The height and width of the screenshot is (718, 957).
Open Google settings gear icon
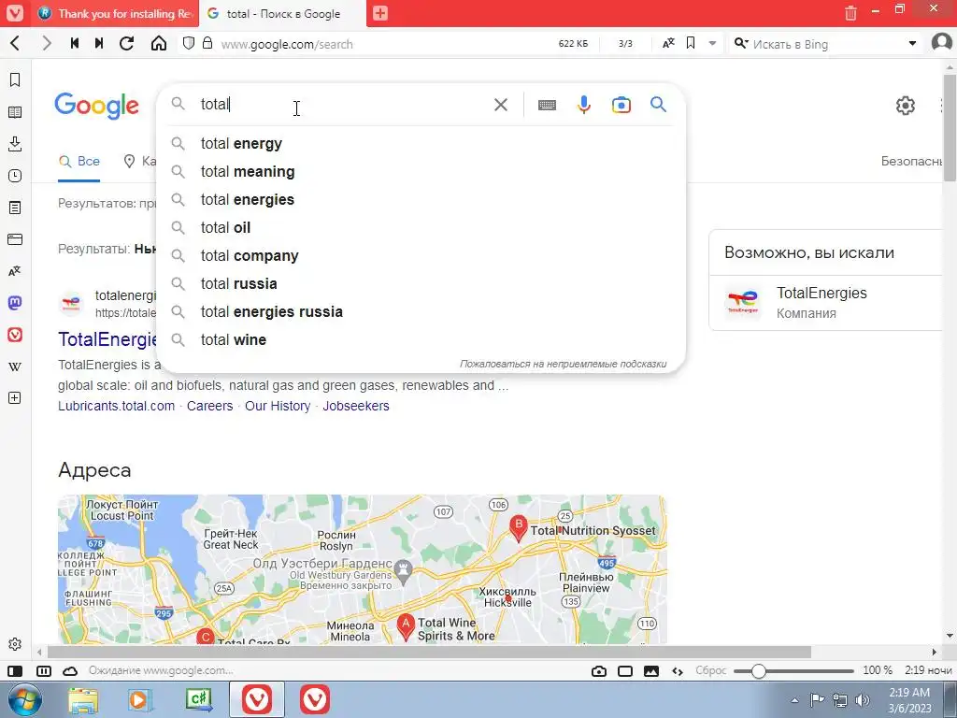point(905,105)
